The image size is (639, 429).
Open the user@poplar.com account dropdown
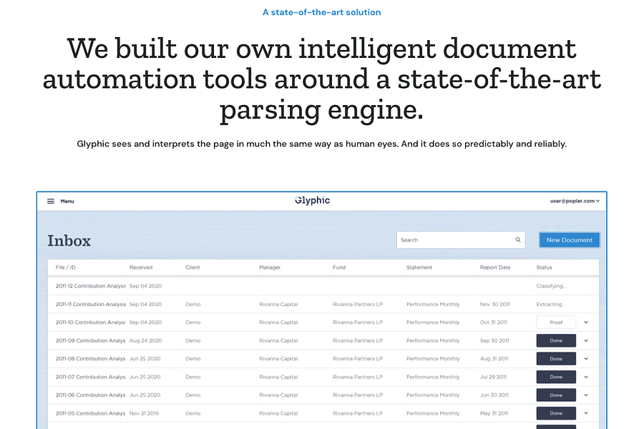click(575, 201)
